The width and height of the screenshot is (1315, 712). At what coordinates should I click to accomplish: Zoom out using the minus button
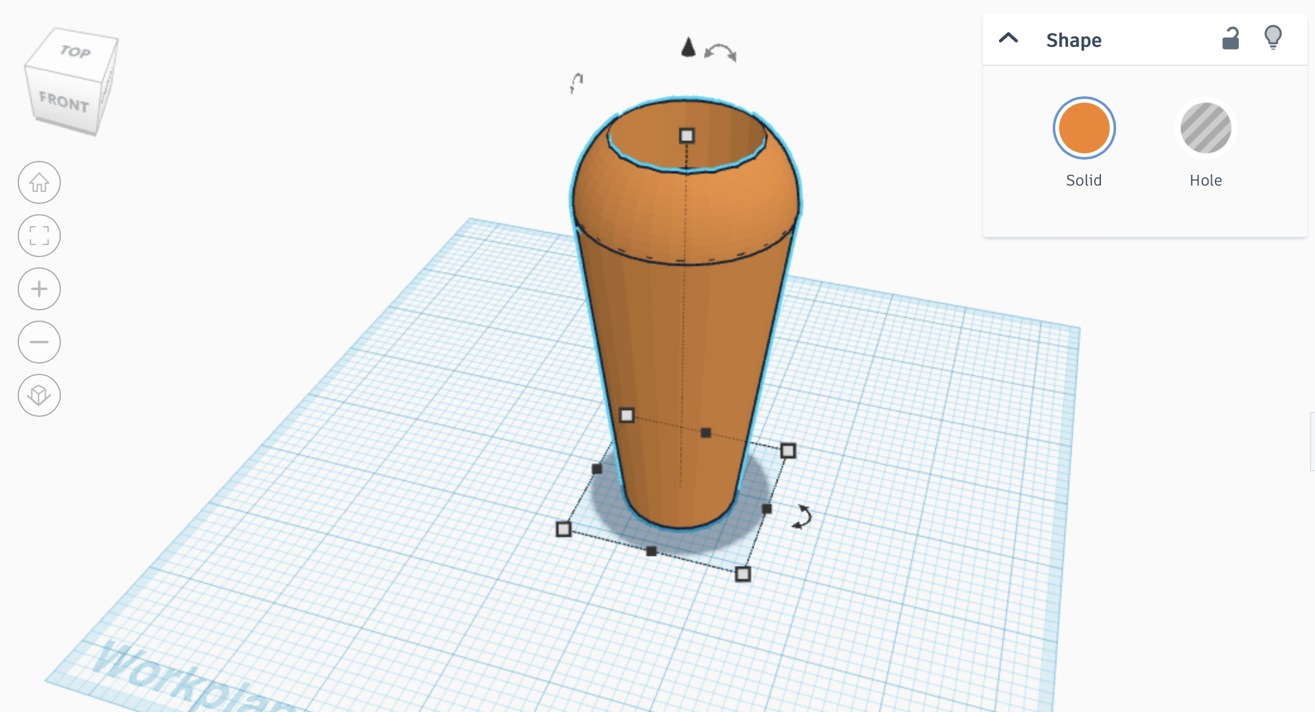[x=39, y=342]
